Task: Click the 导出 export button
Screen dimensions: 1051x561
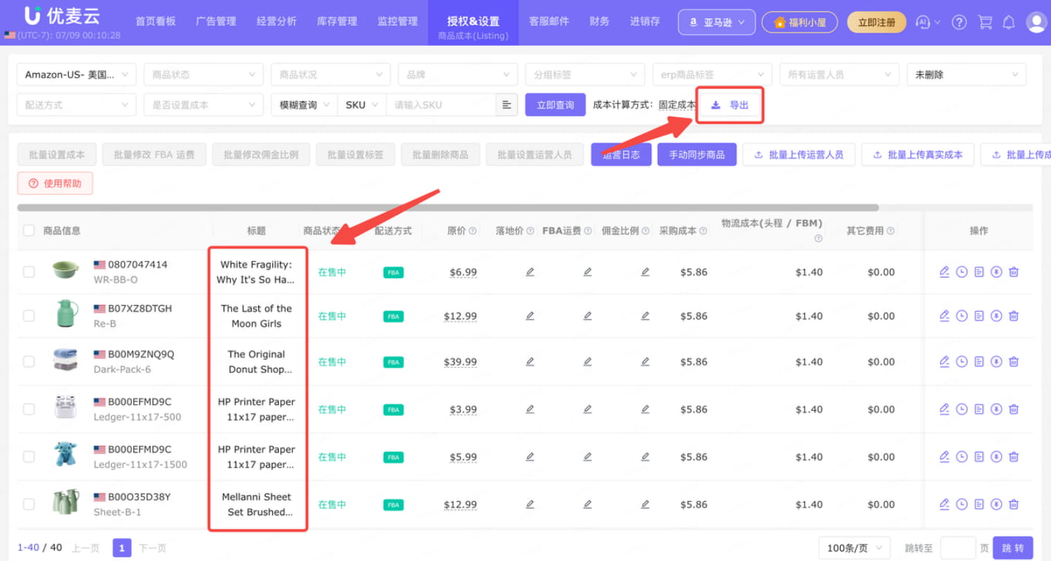Action: click(730, 105)
